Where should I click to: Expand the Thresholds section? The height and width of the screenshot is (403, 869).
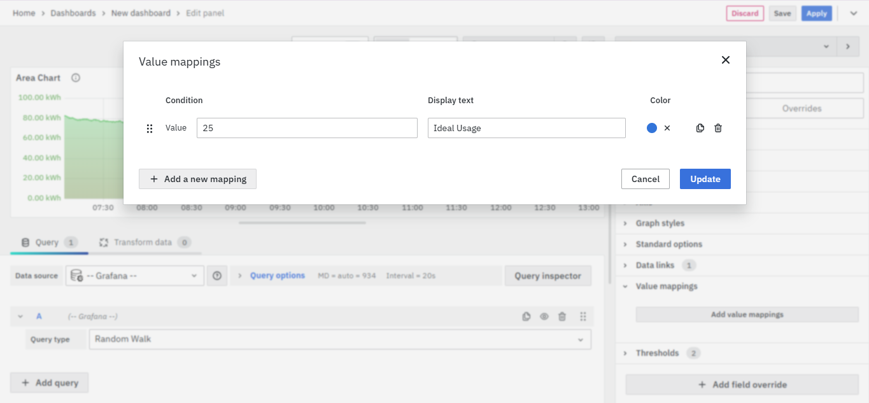click(x=657, y=353)
